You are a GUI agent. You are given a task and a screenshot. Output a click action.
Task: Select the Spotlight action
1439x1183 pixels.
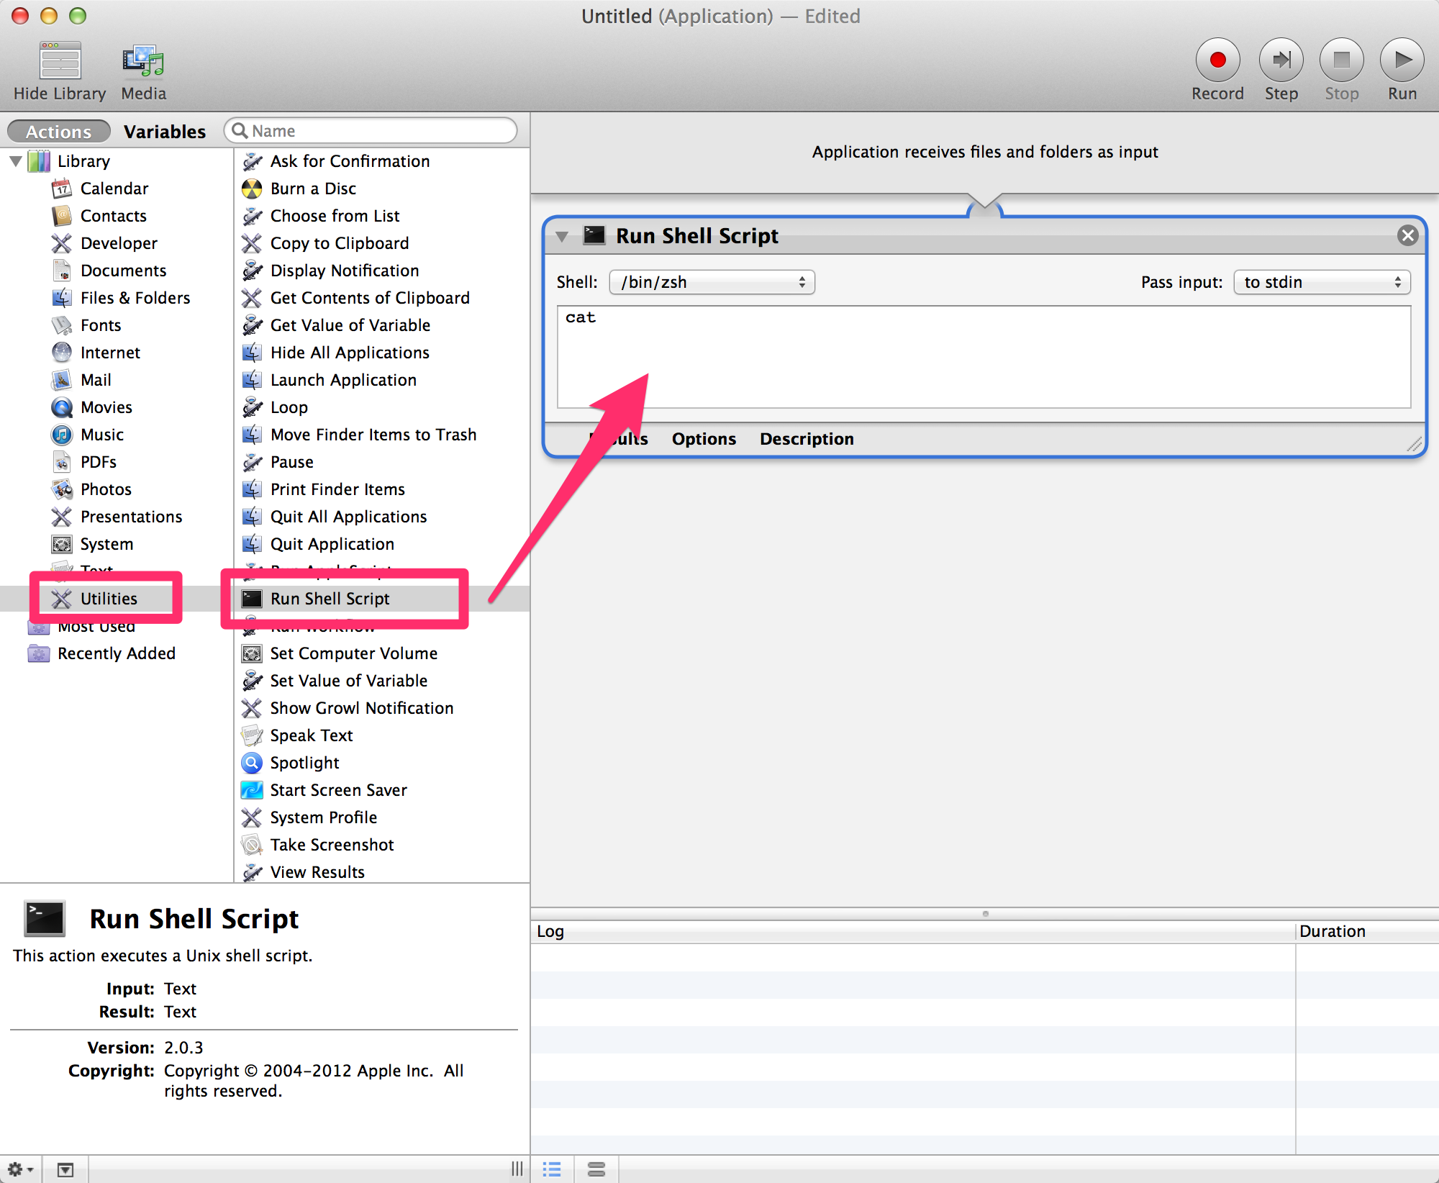tap(304, 763)
